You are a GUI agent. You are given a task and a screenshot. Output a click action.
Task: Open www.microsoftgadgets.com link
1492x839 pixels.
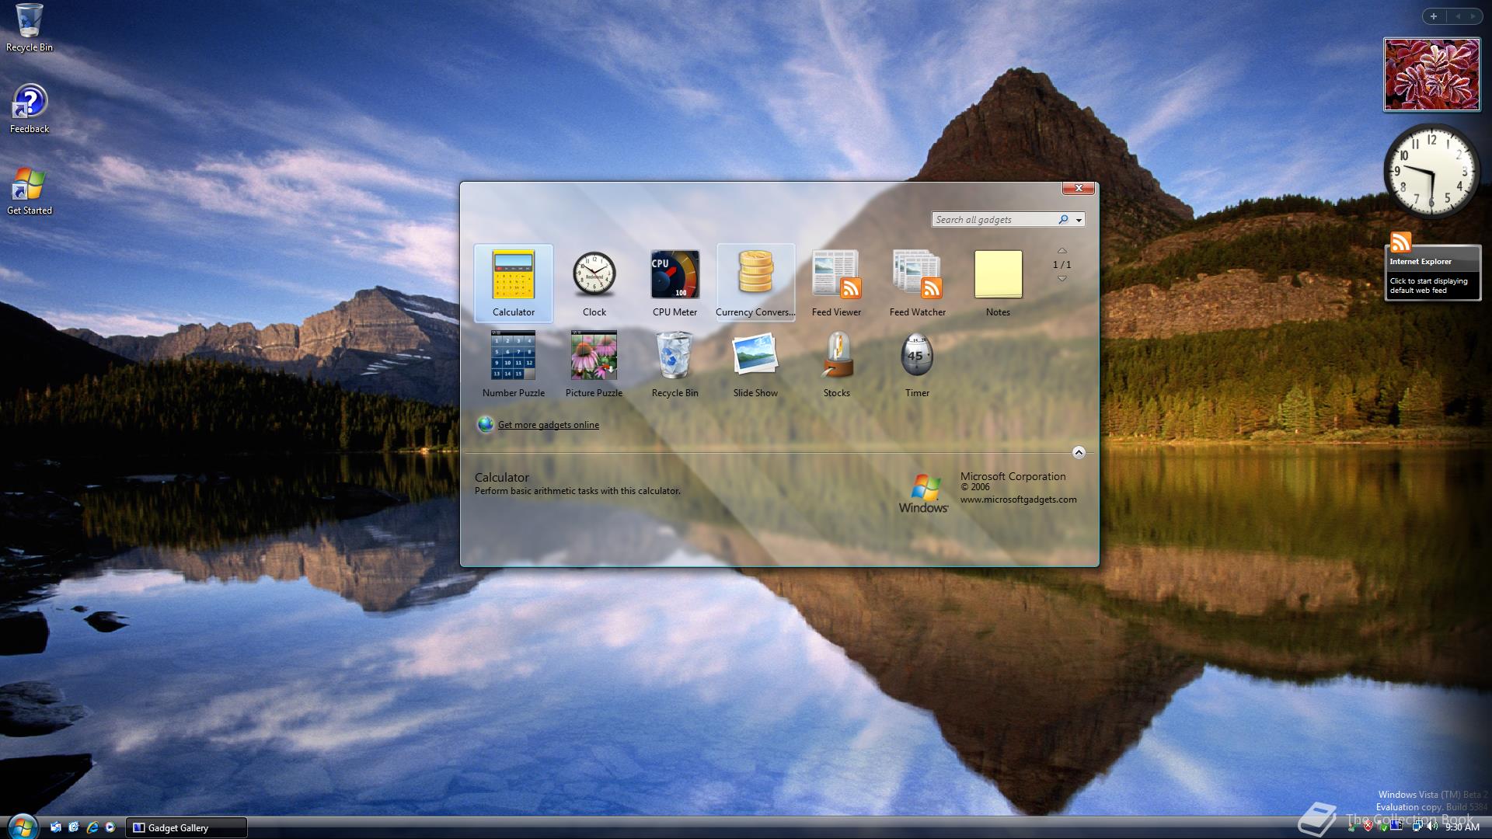(1018, 500)
